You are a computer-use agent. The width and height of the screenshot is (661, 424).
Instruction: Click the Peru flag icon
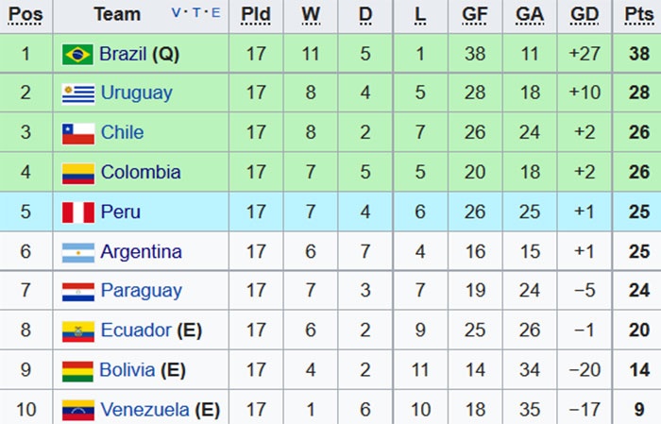[x=77, y=212]
